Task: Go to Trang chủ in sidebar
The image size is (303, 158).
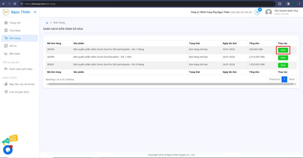Action: 15,23
